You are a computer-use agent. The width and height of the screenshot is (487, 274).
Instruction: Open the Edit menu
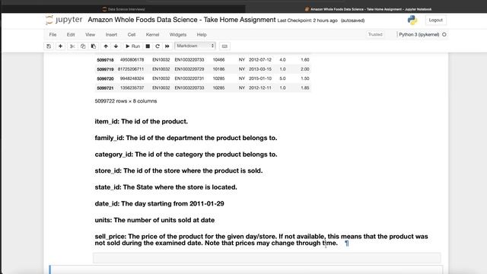click(x=71, y=34)
